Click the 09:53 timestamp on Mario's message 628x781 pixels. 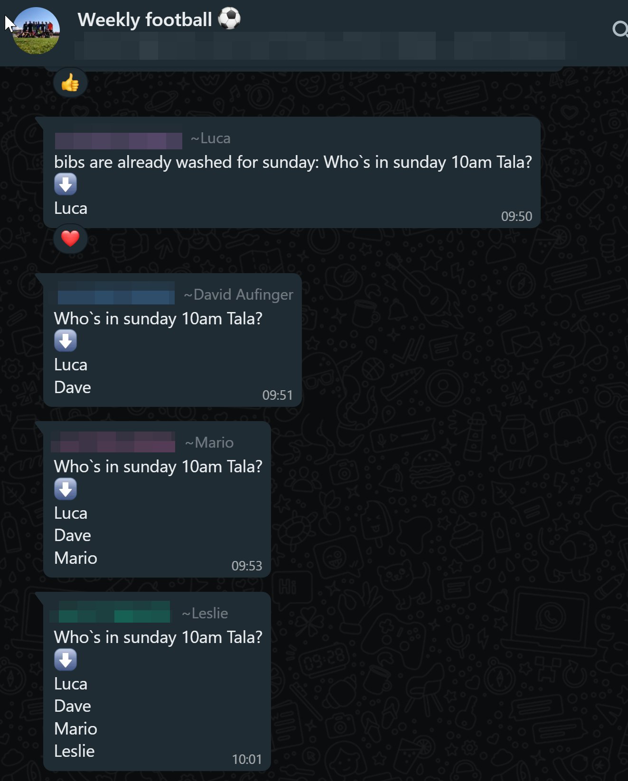246,566
